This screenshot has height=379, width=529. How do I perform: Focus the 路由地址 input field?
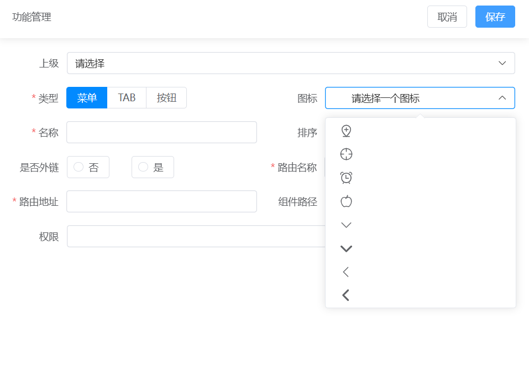coord(161,201)
